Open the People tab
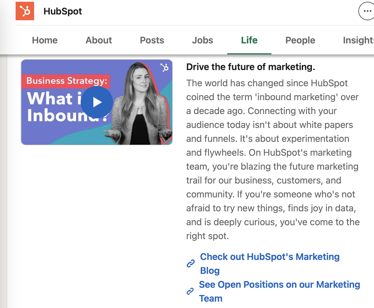The height and width of the screenshot is (308, 374). [300, 40]
